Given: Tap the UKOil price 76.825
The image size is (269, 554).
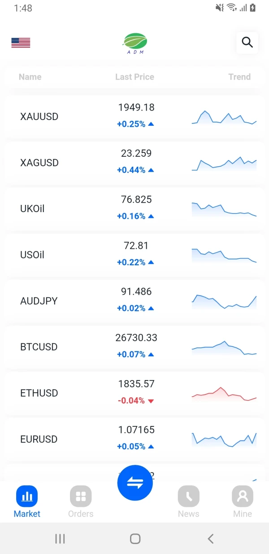Looking at the screenshot, I should coord(136,199).
